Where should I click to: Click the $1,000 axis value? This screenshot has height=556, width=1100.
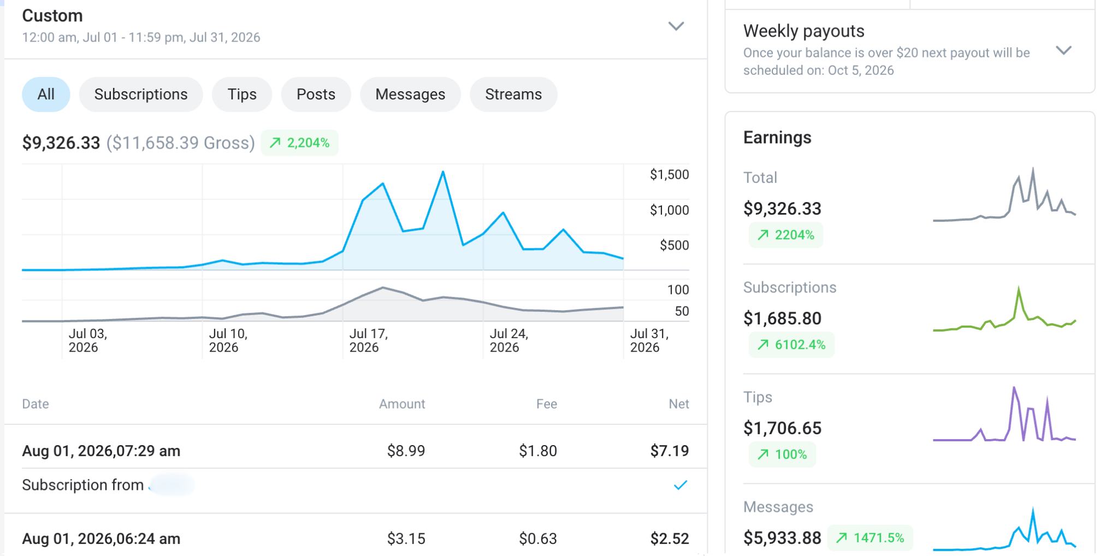(669, 210)
